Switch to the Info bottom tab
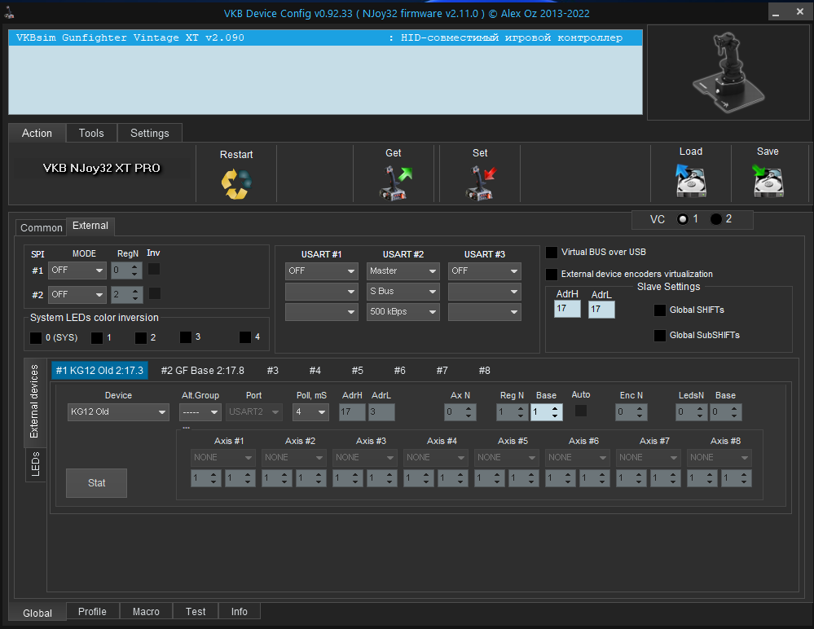The height and width of the screenshot is (629, 814). [240, 611]
